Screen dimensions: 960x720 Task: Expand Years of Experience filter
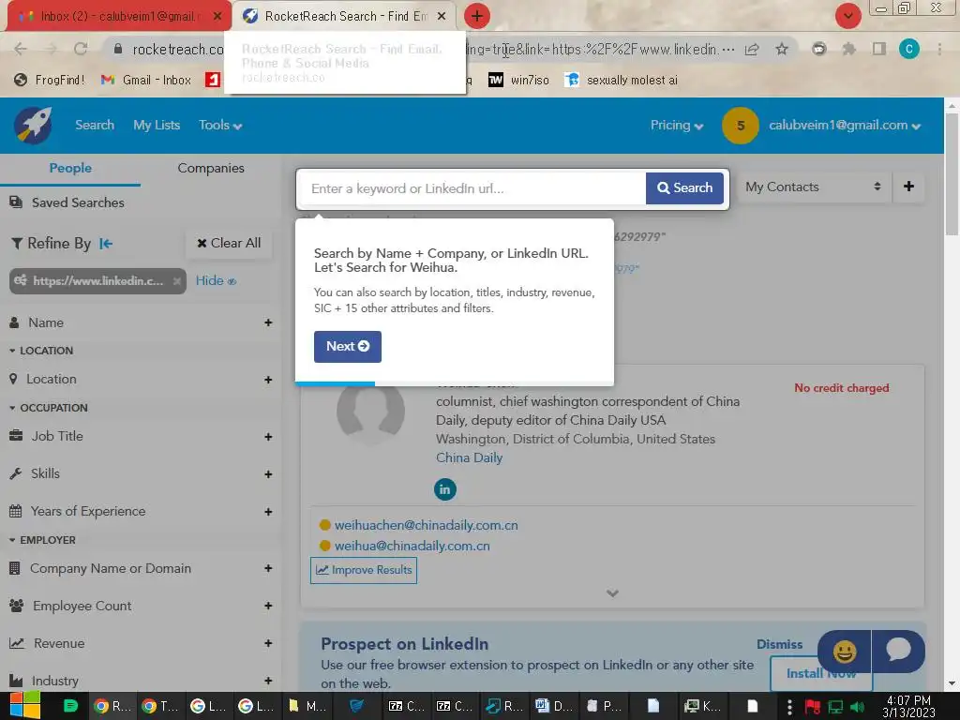tap(268, 511)
